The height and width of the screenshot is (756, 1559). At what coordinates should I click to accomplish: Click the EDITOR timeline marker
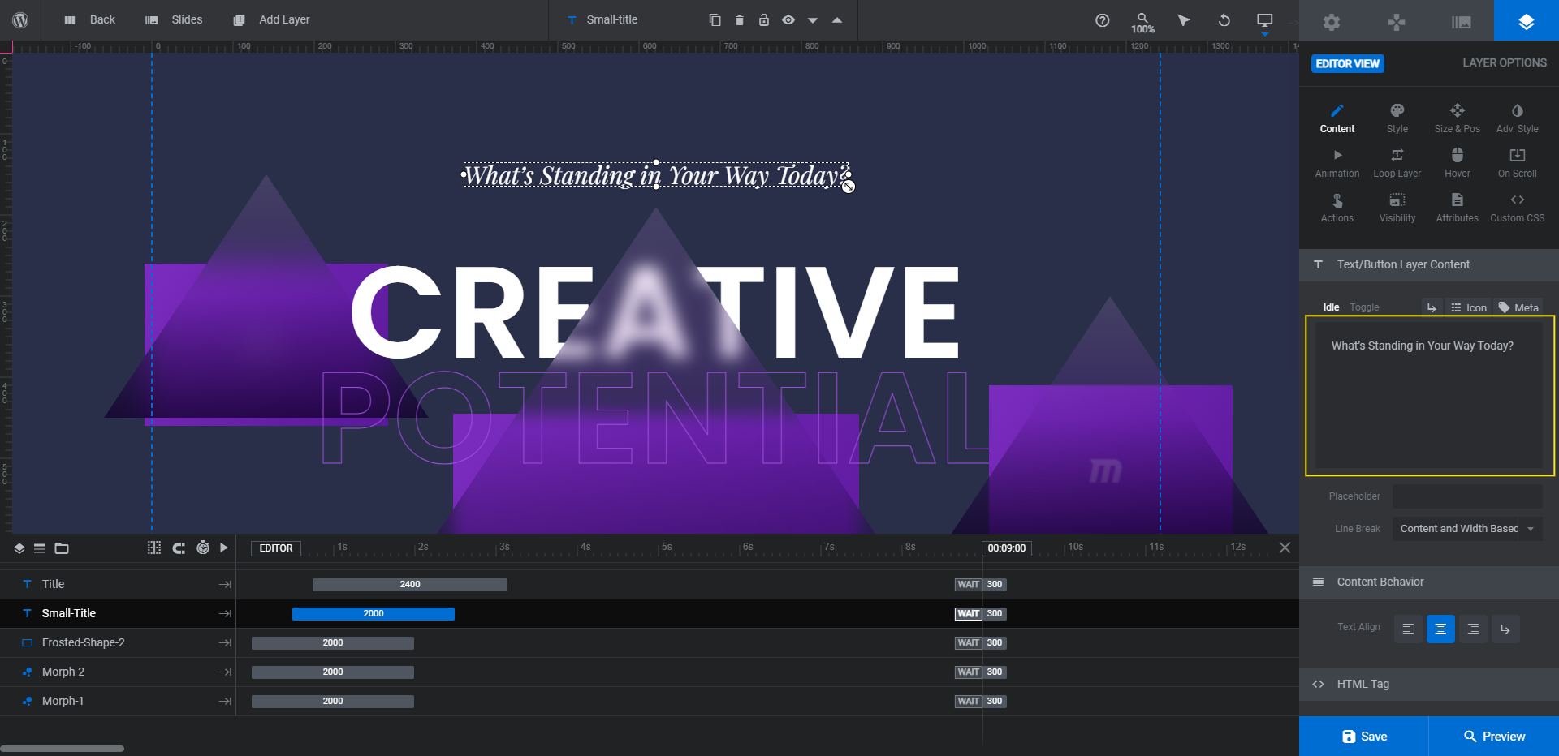pyautogui.click(x=276, y=548)
